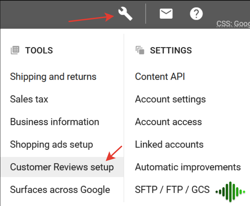Open Shipping and returns
250x206 pixels.
point(53,77)
